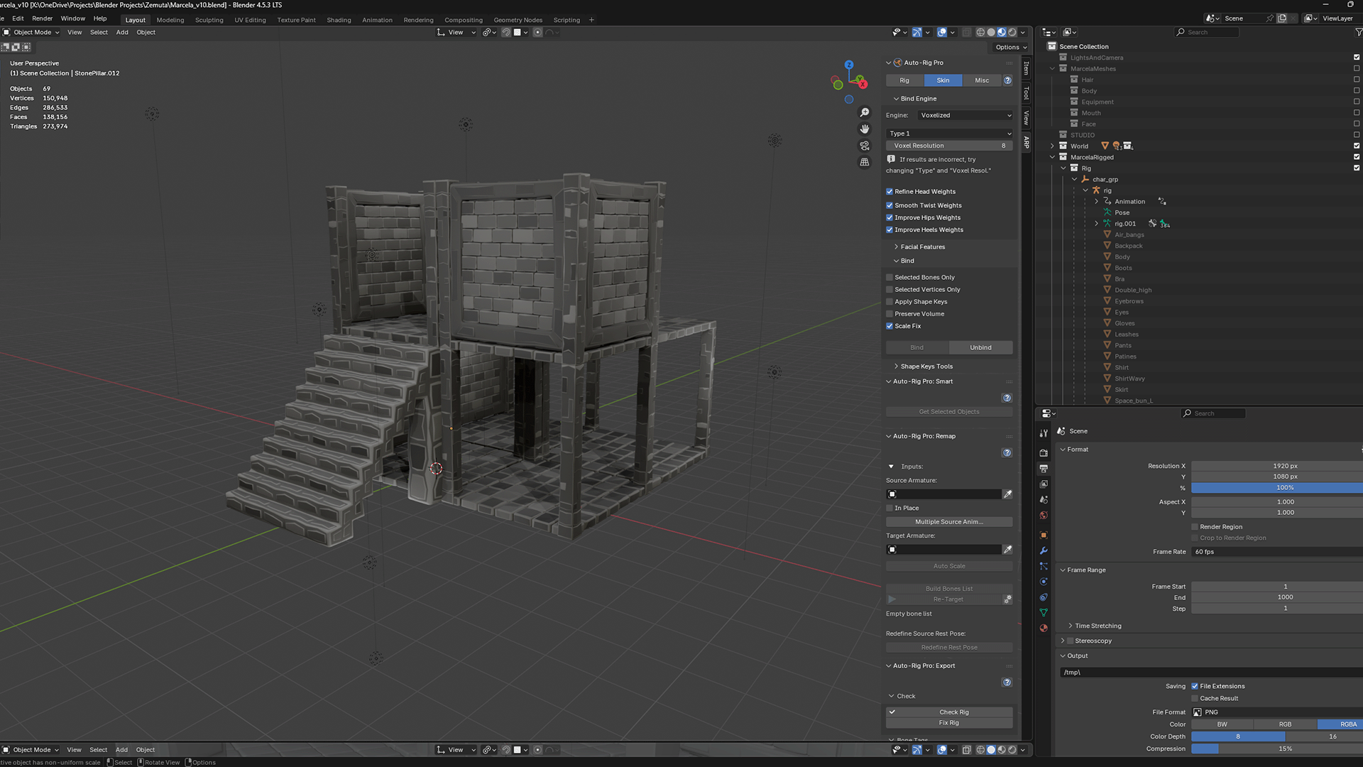Collapse the MarcelaMeshes collection
The image size is (1363, 767).
pos(1053,68)
